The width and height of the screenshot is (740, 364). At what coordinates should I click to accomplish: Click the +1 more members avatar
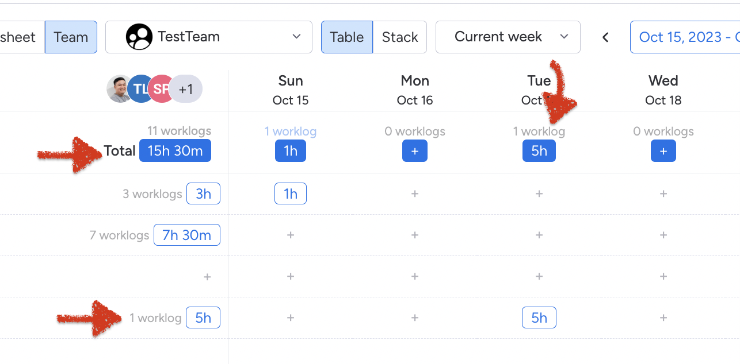[x=186, y=90]
